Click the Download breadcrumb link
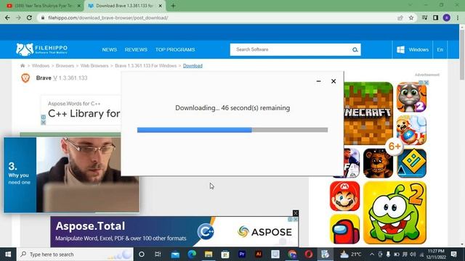The image size is (465, 261). [x=193, y=66]
